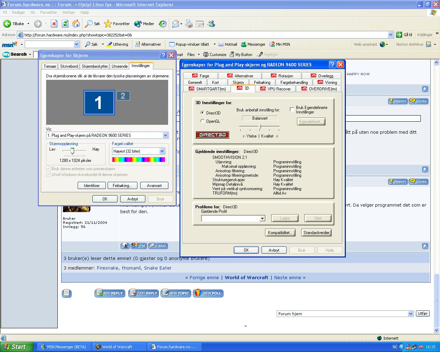Click the Utheving highlighter icon
The width and height of the screenshot is (440, 352).
(109, 44)
